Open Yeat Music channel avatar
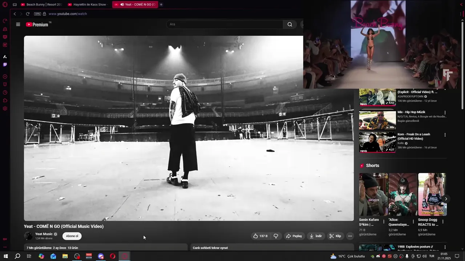Image resolution: width=465 pixels, height=261 pixels. (28, 236)
